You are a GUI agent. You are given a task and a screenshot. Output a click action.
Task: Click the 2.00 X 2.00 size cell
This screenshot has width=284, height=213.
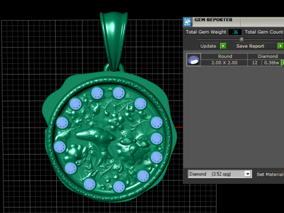click(224, 63)
